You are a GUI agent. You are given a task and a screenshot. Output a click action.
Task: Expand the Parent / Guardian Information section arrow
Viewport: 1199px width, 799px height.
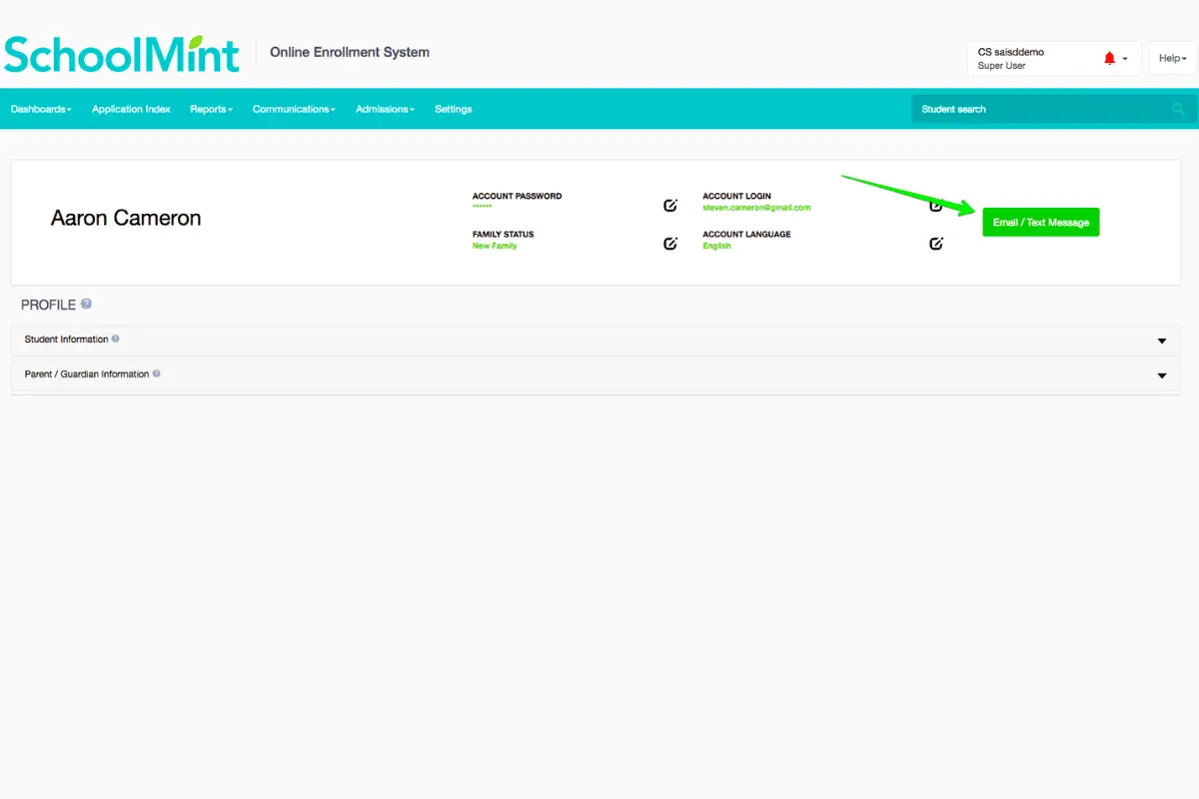(1162, 376)
